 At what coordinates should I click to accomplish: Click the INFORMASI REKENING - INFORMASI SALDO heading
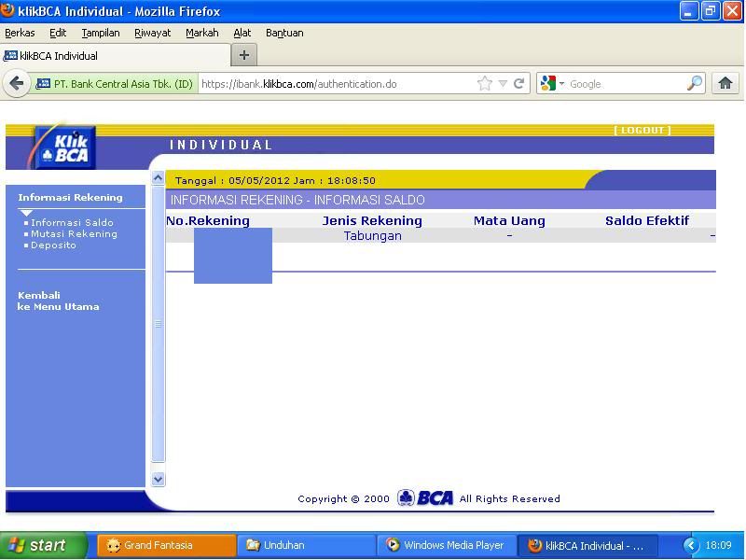pos(297,200)
